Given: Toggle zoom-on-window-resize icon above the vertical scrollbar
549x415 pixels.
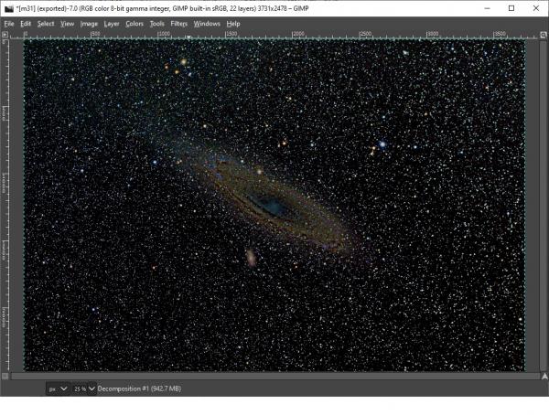Looking at the screenshot, I should [544, 35].
